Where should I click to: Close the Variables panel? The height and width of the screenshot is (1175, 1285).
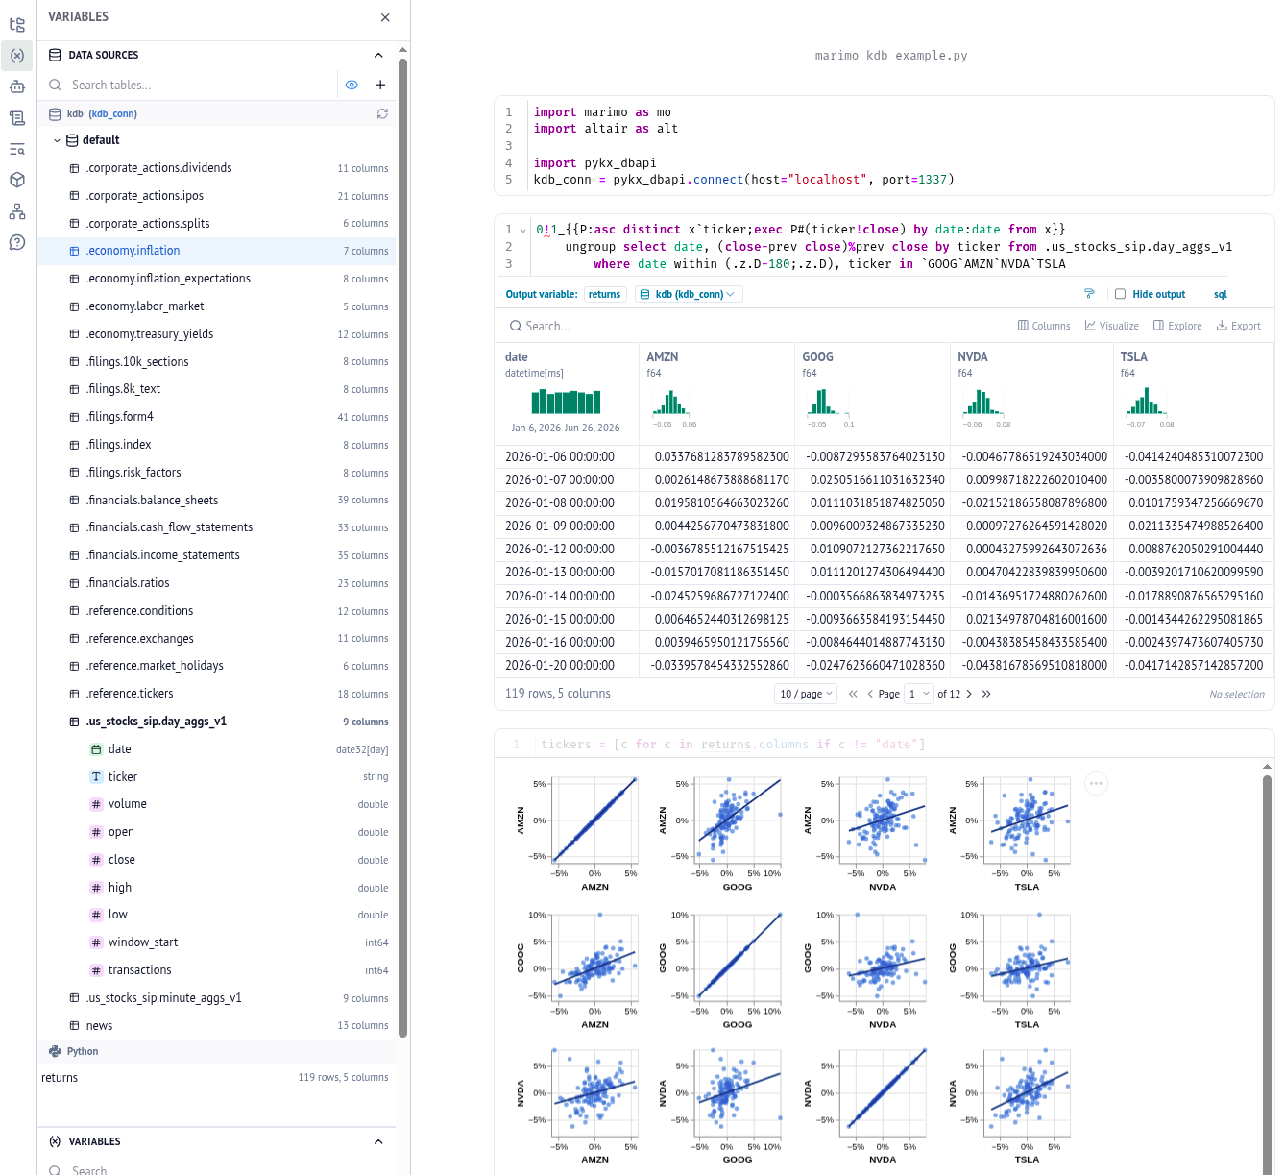coord(385,17)
